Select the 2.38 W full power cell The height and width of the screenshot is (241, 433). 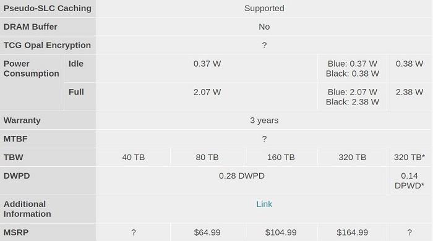tap(409, 97)
